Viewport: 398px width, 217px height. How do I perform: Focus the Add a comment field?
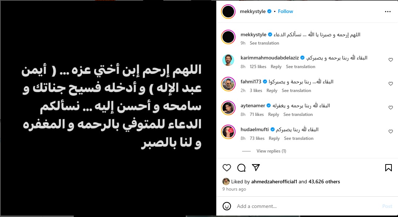click(307, 206)
